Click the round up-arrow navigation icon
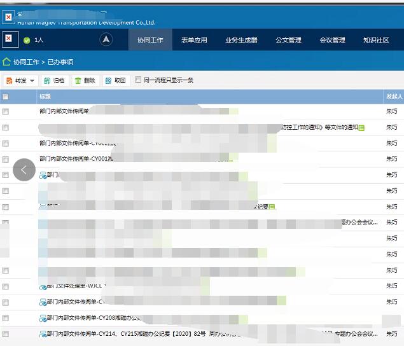Image resolution: width=404 pixels, height=346 pixels. 106,39
